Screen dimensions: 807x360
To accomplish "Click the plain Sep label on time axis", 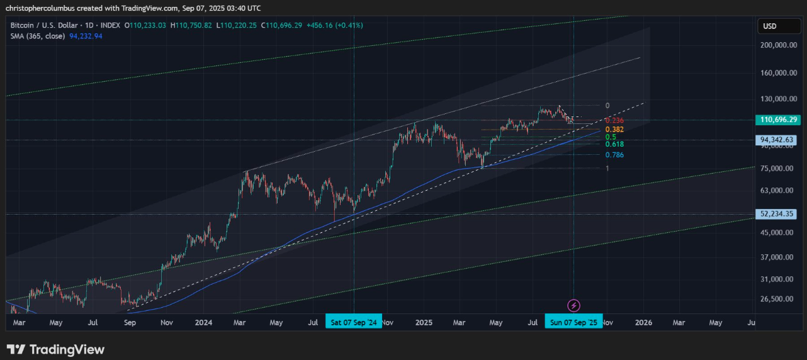I will [130, 322].
